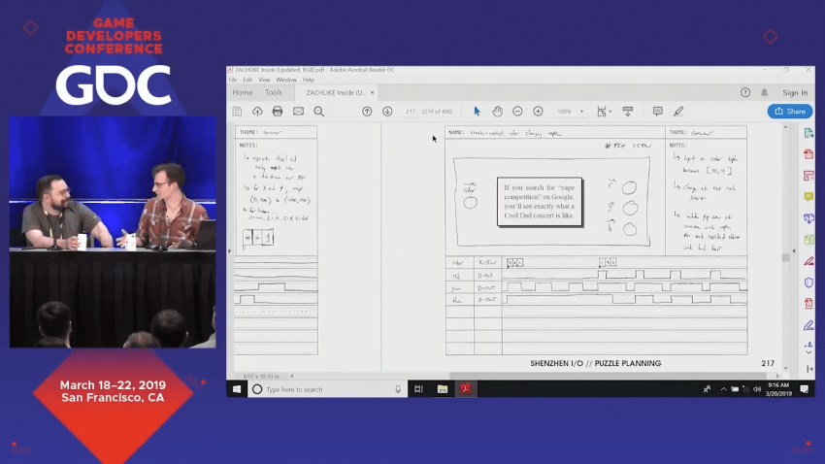The width and height of the screenshot is (825, 464).
Task: Click the search box microphone icon
Action: [x=398, y=389]
